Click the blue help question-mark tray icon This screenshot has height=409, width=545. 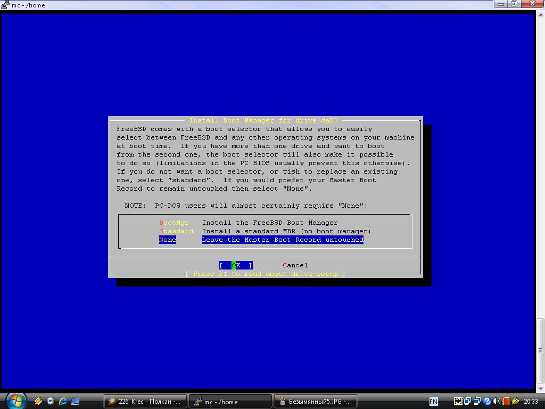coord(486,401)
